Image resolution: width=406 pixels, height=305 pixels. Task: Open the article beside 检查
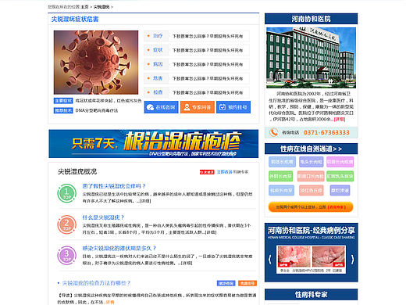[x=208, y=92]
